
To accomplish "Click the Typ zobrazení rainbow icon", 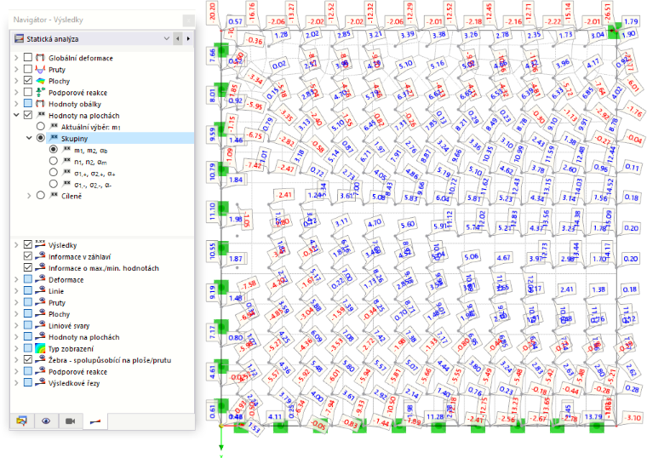I will pos(40,349).
